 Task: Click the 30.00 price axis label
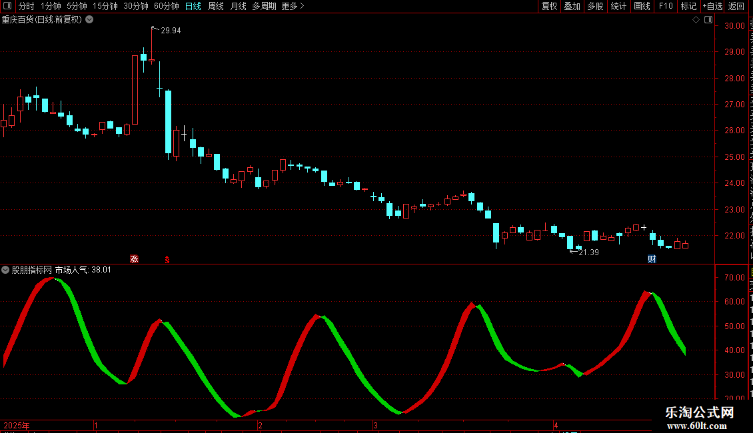[734, 26]
